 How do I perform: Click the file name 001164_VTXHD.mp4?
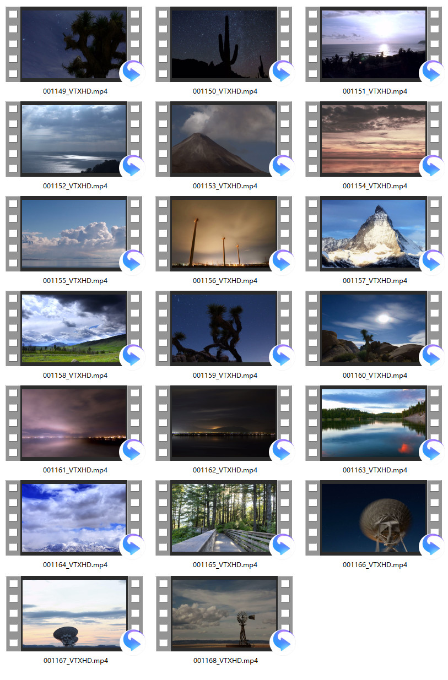click(75, 565)
